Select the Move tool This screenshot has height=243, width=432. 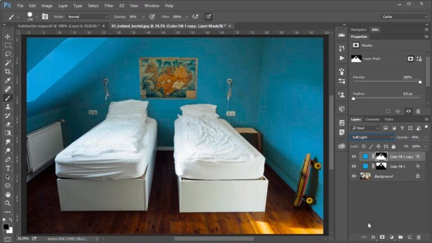point(8,37)
